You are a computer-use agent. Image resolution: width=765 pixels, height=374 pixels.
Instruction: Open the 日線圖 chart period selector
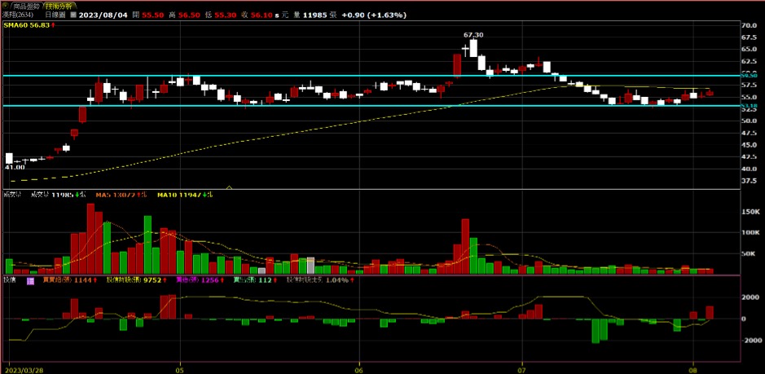54,15
